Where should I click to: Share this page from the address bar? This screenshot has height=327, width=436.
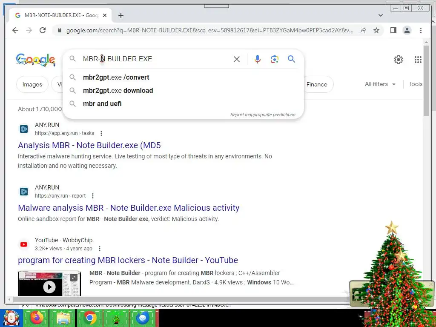(363, 30)
